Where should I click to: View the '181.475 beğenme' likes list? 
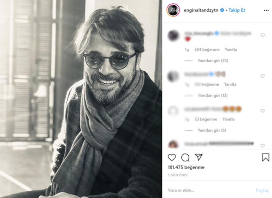click(x=186, y=167)
